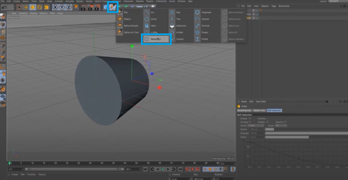Toggle the X axis lock
Image resolution: width=348 pixels, height=180 pixels.
click(x=55, y=8)
